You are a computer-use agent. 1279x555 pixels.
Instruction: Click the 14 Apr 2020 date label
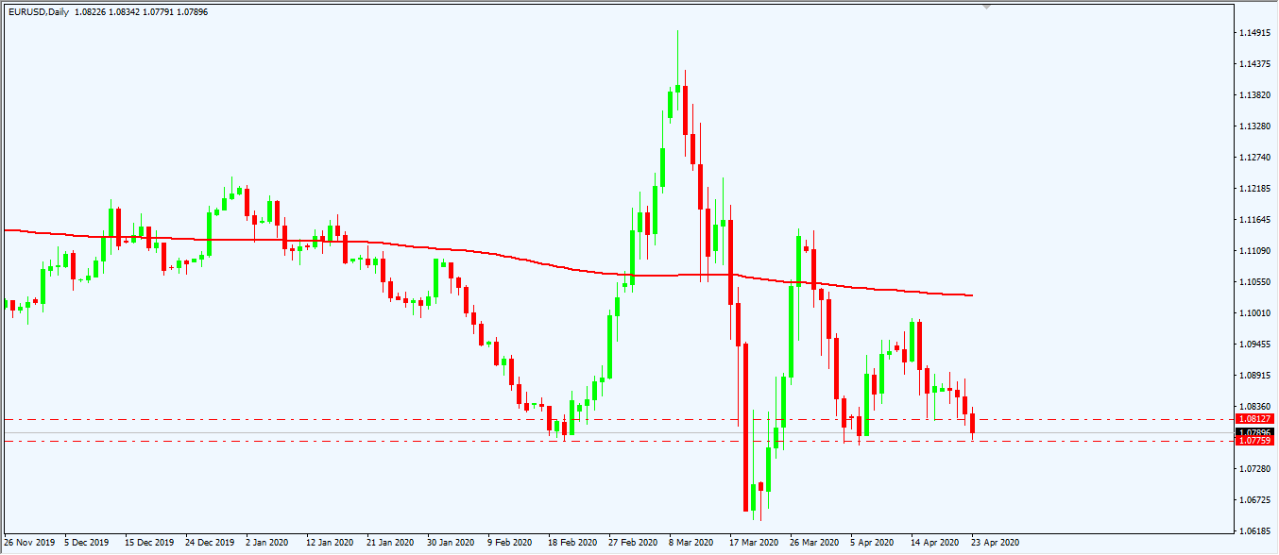click(x=935, y=543)
